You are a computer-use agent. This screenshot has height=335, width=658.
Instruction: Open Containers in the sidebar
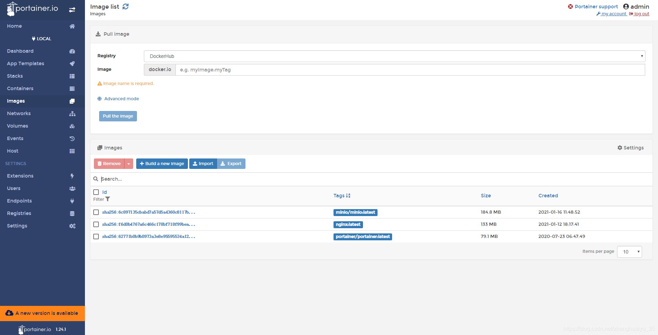(42, 89)
